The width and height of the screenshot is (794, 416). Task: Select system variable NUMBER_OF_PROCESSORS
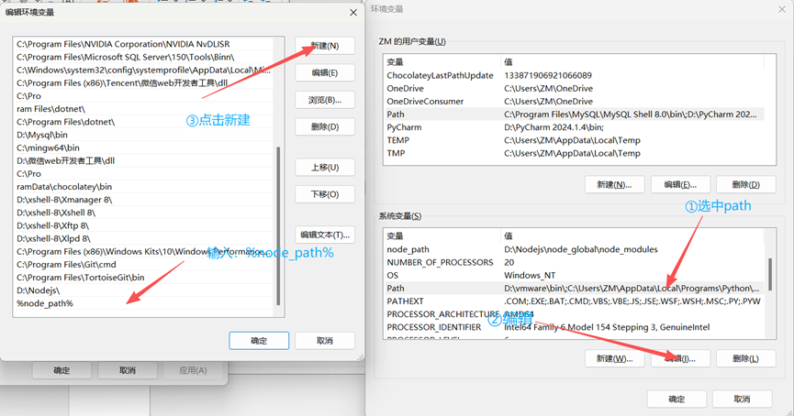[575, 262]
